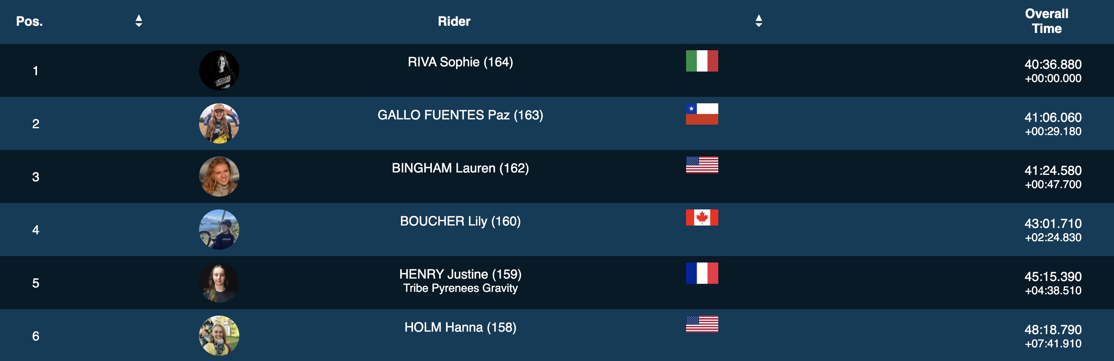This screenshot has width=1114, height=361.
Task: Click the French flag icon
Action: [x=701, y=273]
